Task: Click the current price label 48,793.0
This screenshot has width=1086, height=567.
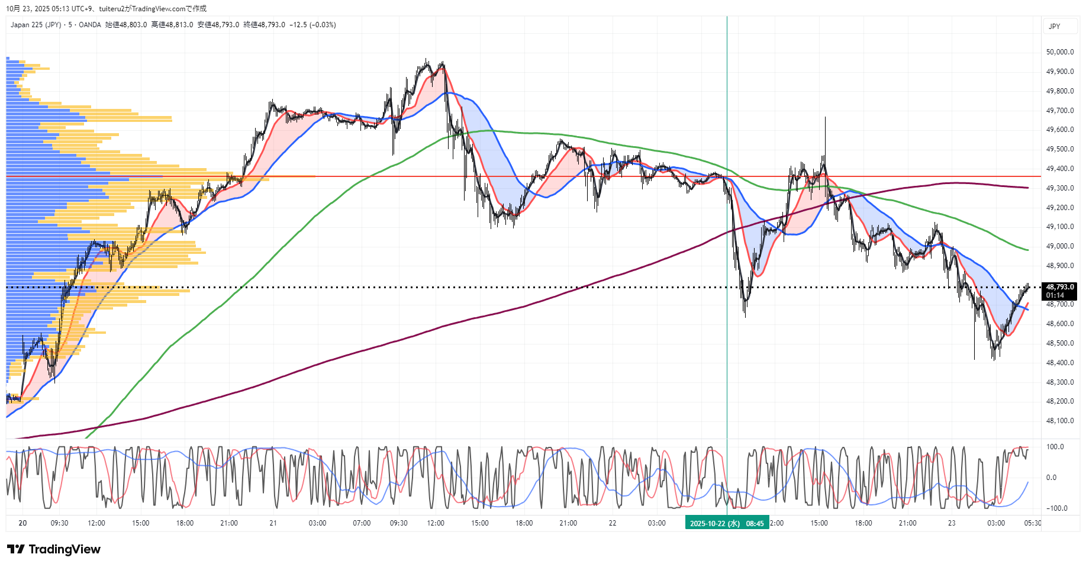Action: click(x=1059, y=287)
